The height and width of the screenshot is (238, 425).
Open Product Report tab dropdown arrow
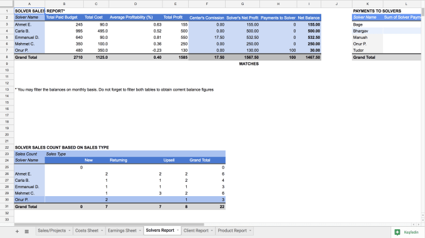[x=250, y=231]
